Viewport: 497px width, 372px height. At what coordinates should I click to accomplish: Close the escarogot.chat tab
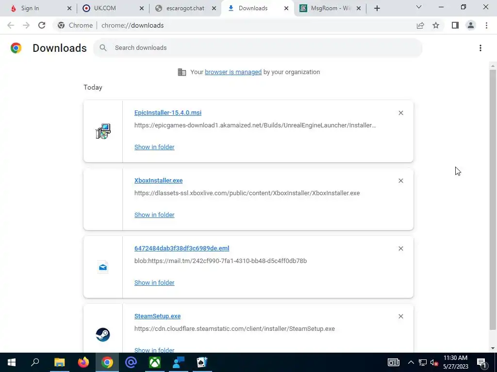[214, 8]
